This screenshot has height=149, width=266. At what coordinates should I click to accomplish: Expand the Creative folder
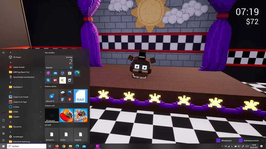[x=25, y=117]
